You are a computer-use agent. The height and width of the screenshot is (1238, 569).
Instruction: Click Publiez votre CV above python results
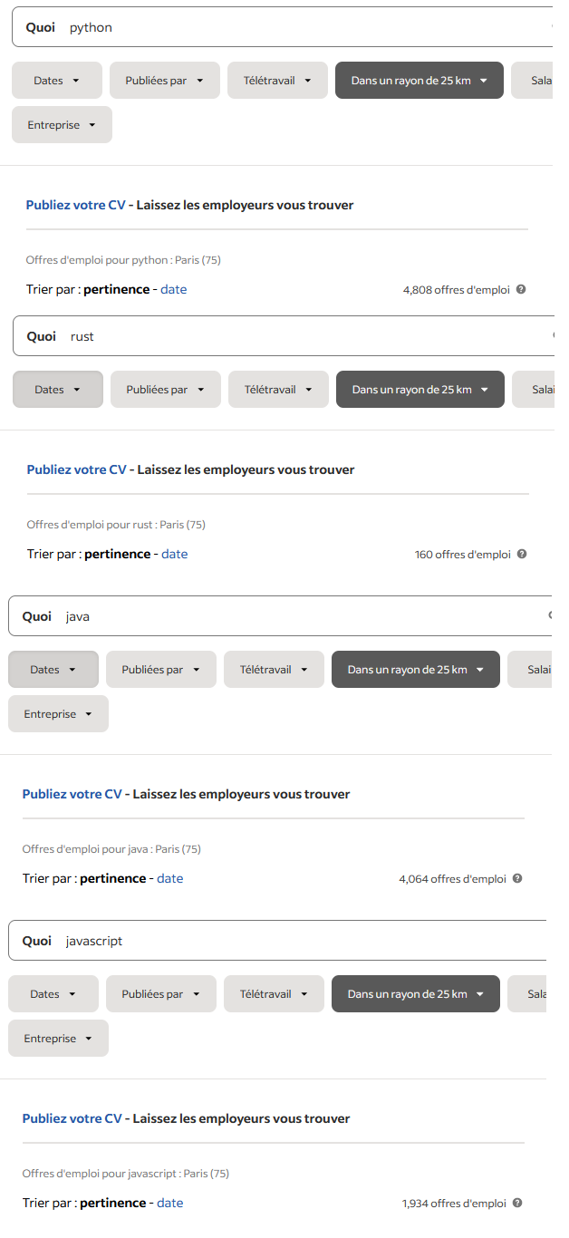[75, 205]
